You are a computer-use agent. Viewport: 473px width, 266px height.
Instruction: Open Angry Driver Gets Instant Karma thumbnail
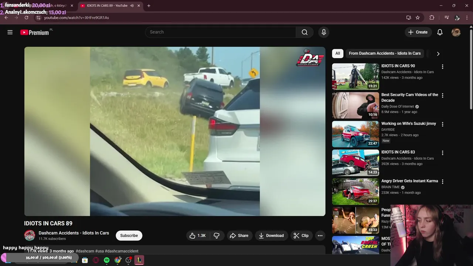[x=355, y=191]
